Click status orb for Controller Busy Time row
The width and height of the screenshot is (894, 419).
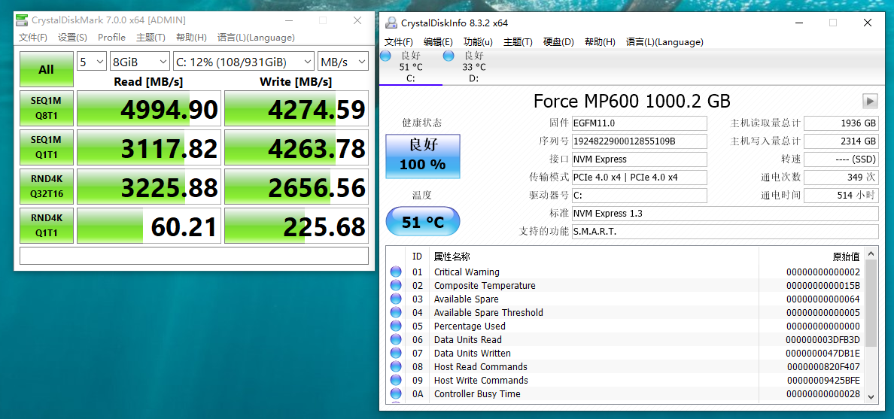(x=396, y=394)
